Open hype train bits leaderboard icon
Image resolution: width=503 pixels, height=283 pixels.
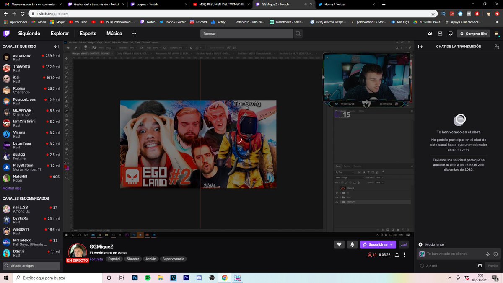pyautogui.click(x=404, y=244)
